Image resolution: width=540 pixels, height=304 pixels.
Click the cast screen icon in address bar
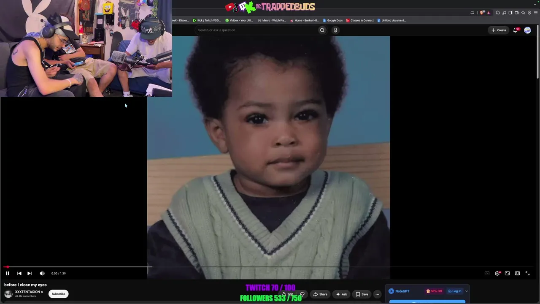[472, 13]
